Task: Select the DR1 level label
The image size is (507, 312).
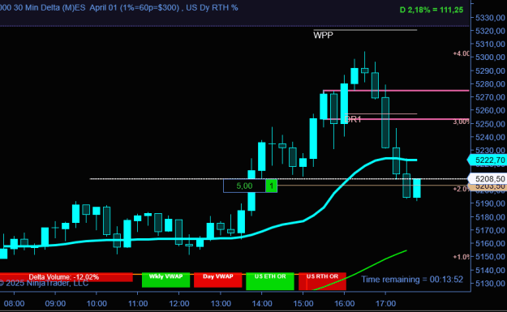Action: [353, 119]
